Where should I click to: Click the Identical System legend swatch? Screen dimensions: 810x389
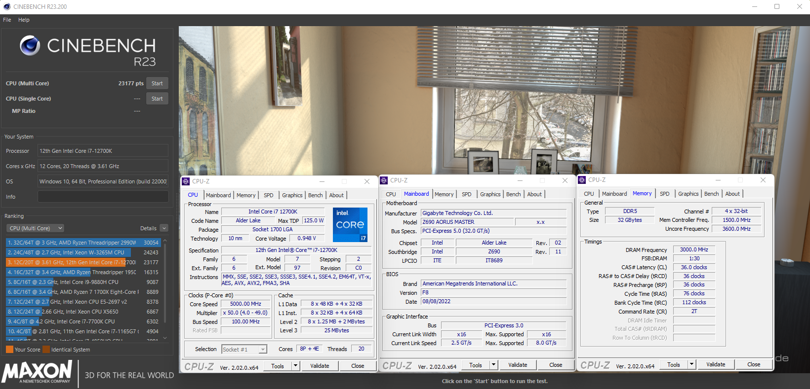click(46, 350)
